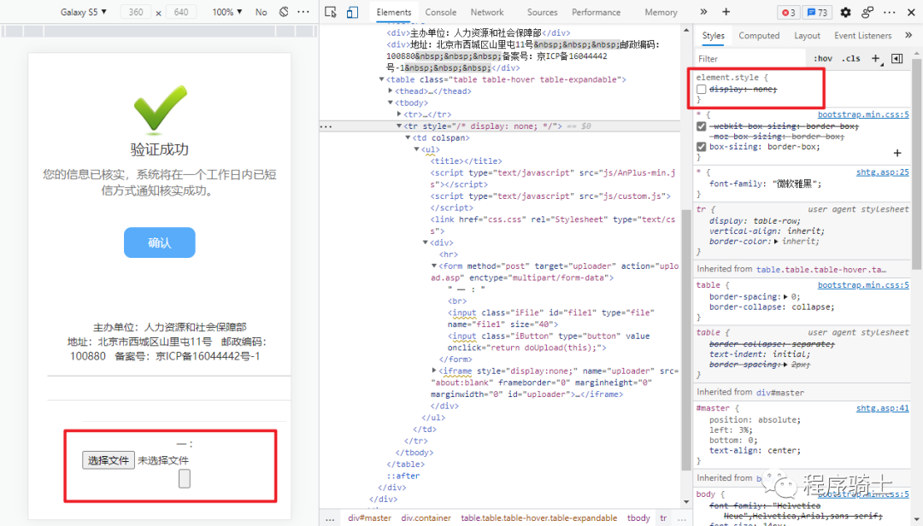Toggle the device toolbar icon
This screenshot has width=923, height=526.
coord(352,12)
